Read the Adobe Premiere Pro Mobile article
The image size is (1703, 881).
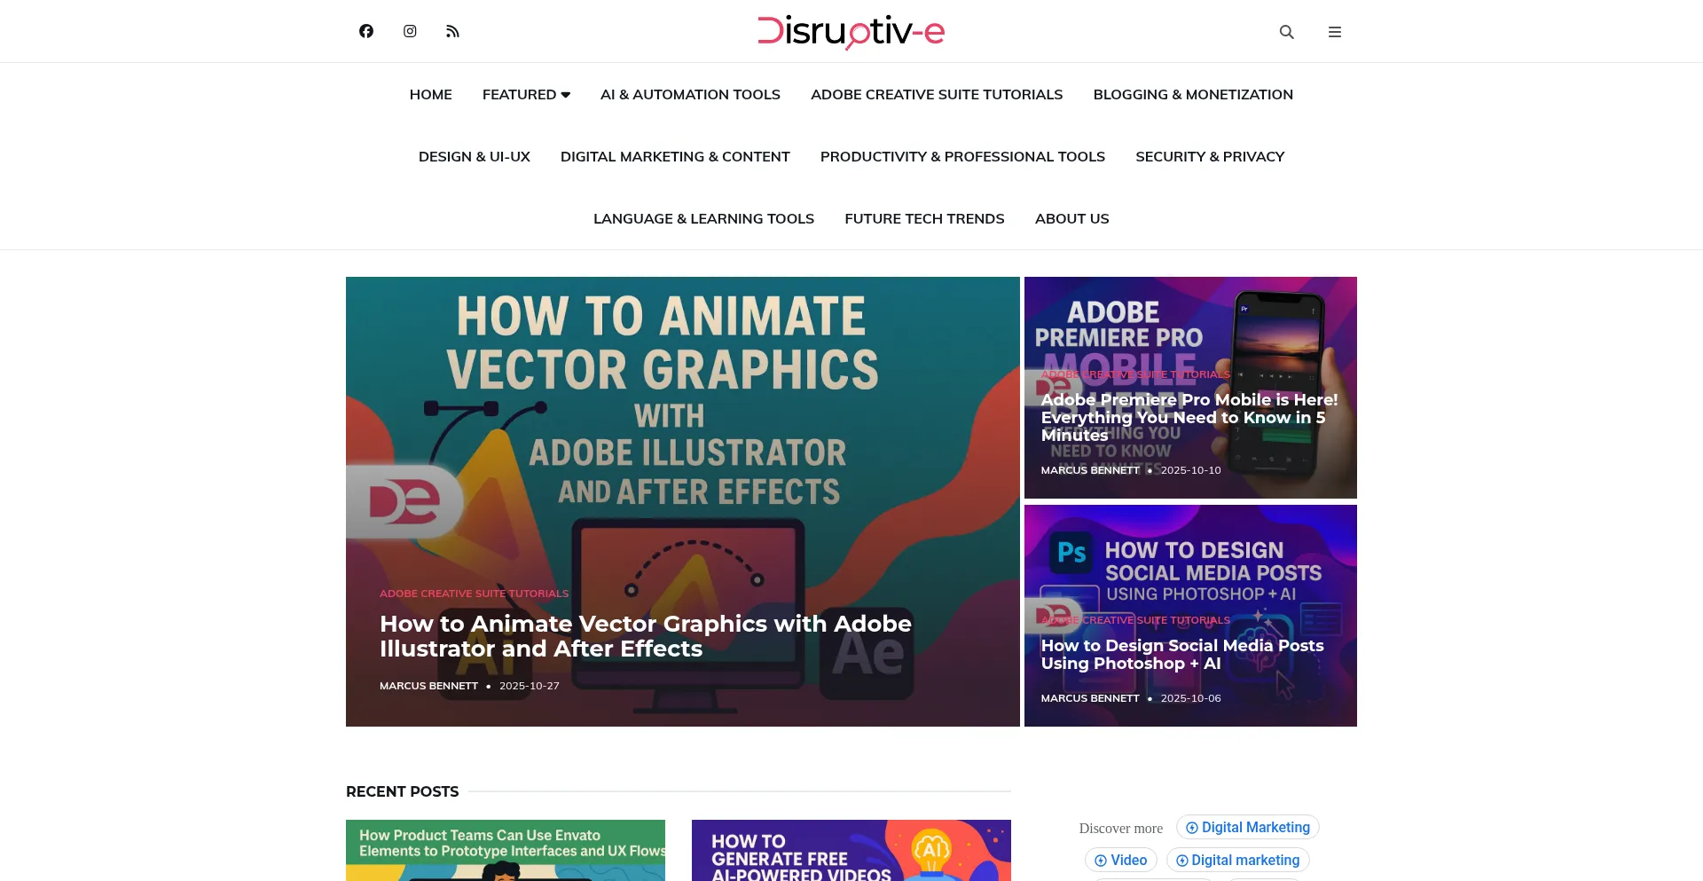point(1189,417)
